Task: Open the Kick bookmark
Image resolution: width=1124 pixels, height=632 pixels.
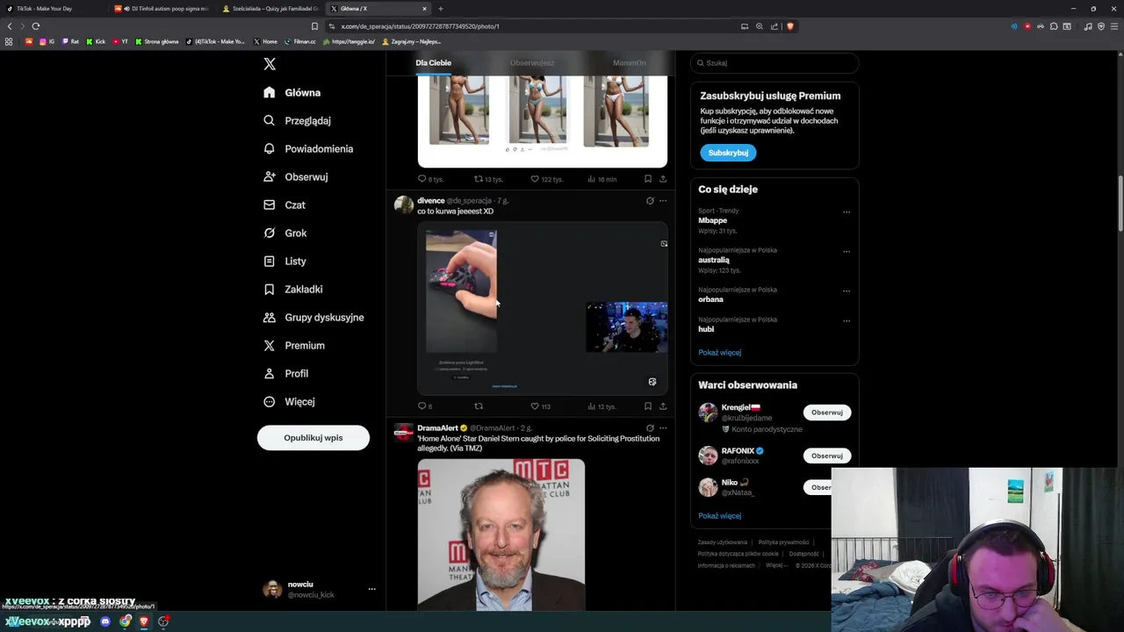Action: click(x=95, y=41)
